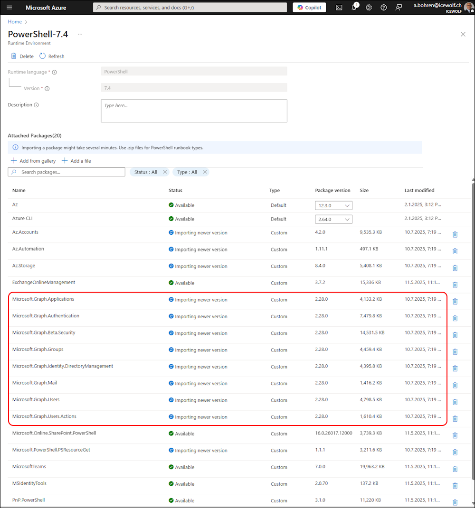Click the Microsoft.Graph.Mail package name
The image size is (475, 508).
pyautogui.click(x=35, y=383)
